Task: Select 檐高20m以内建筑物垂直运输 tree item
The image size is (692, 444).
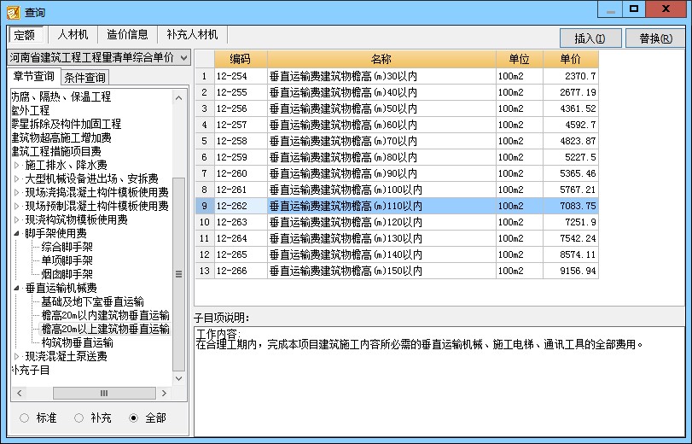Action: click(x=106, y=315)
